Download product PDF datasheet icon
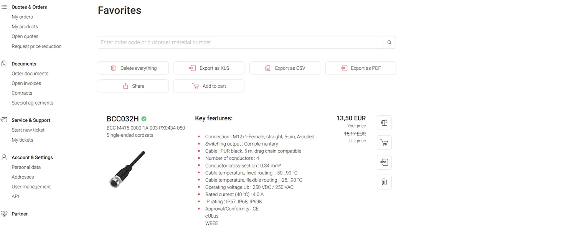Viewport: 571px width, 241px height. point(384,162)
